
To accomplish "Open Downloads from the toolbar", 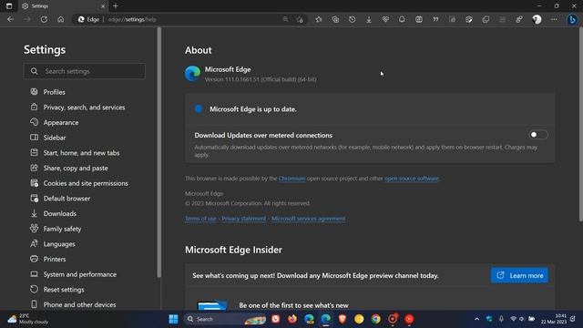I will pos(369,19).
